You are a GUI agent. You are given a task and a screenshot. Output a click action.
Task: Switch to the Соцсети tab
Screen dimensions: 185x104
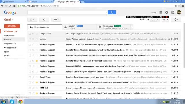tap(79, 27)
